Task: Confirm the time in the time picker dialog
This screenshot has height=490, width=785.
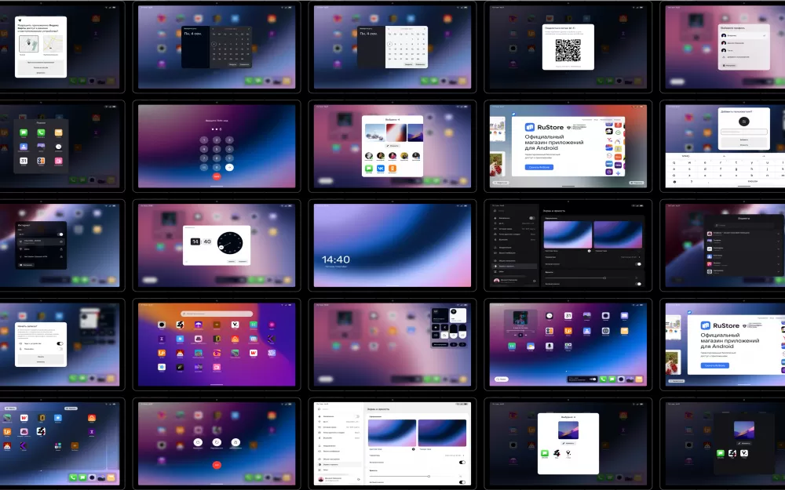Action: tap(243, 262)
